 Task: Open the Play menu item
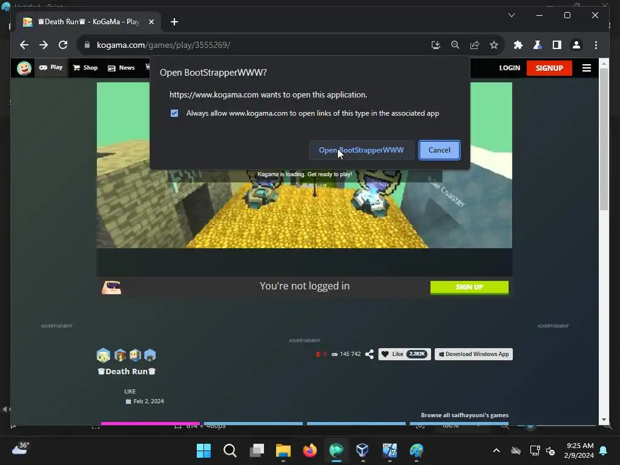51,68
